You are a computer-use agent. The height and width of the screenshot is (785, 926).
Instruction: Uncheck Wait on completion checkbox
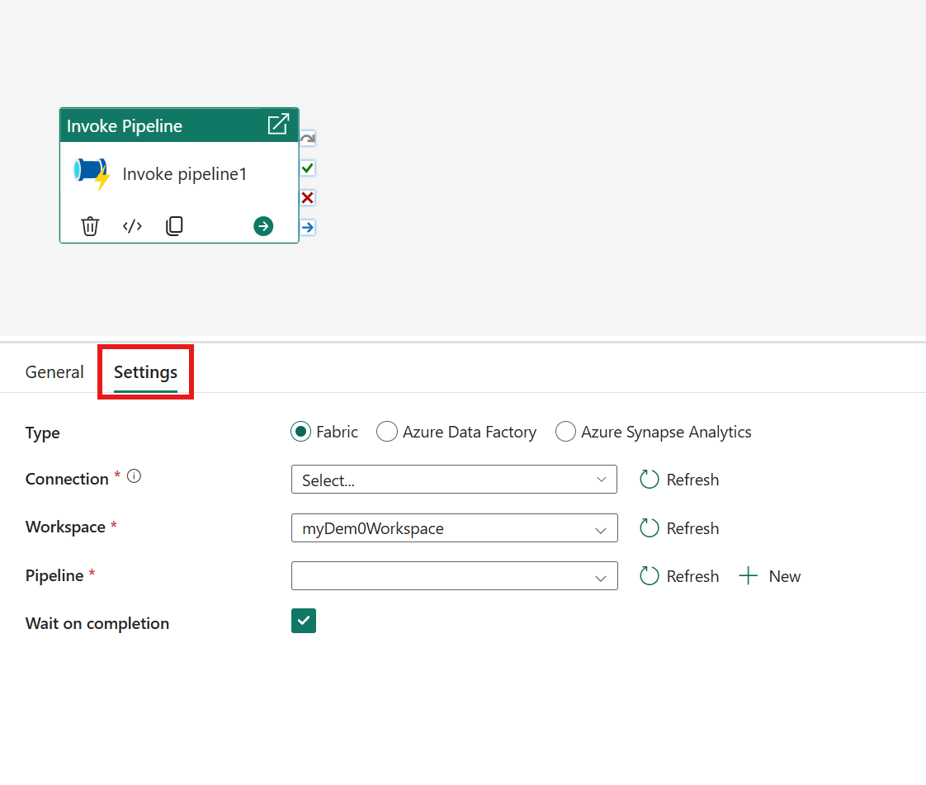(304, 621)
